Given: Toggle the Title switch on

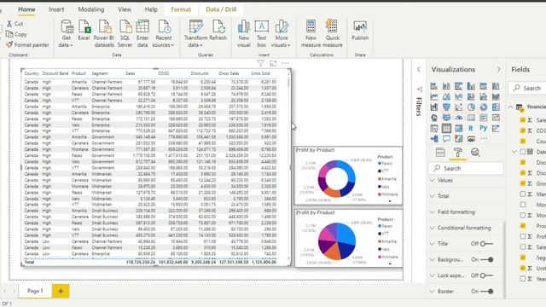Looking at the screenshot, I should pyautogui.click(x=486, y=244).
